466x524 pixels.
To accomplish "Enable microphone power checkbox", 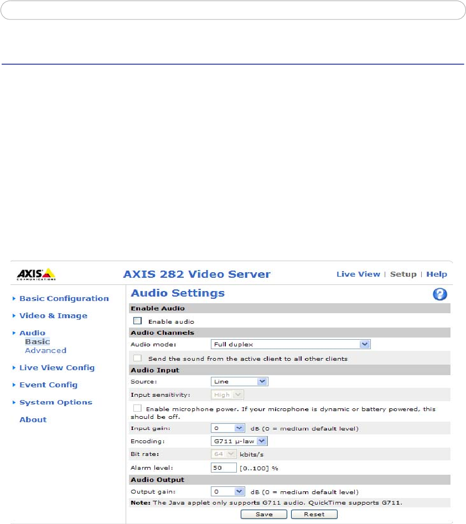I will click(137, 408).
